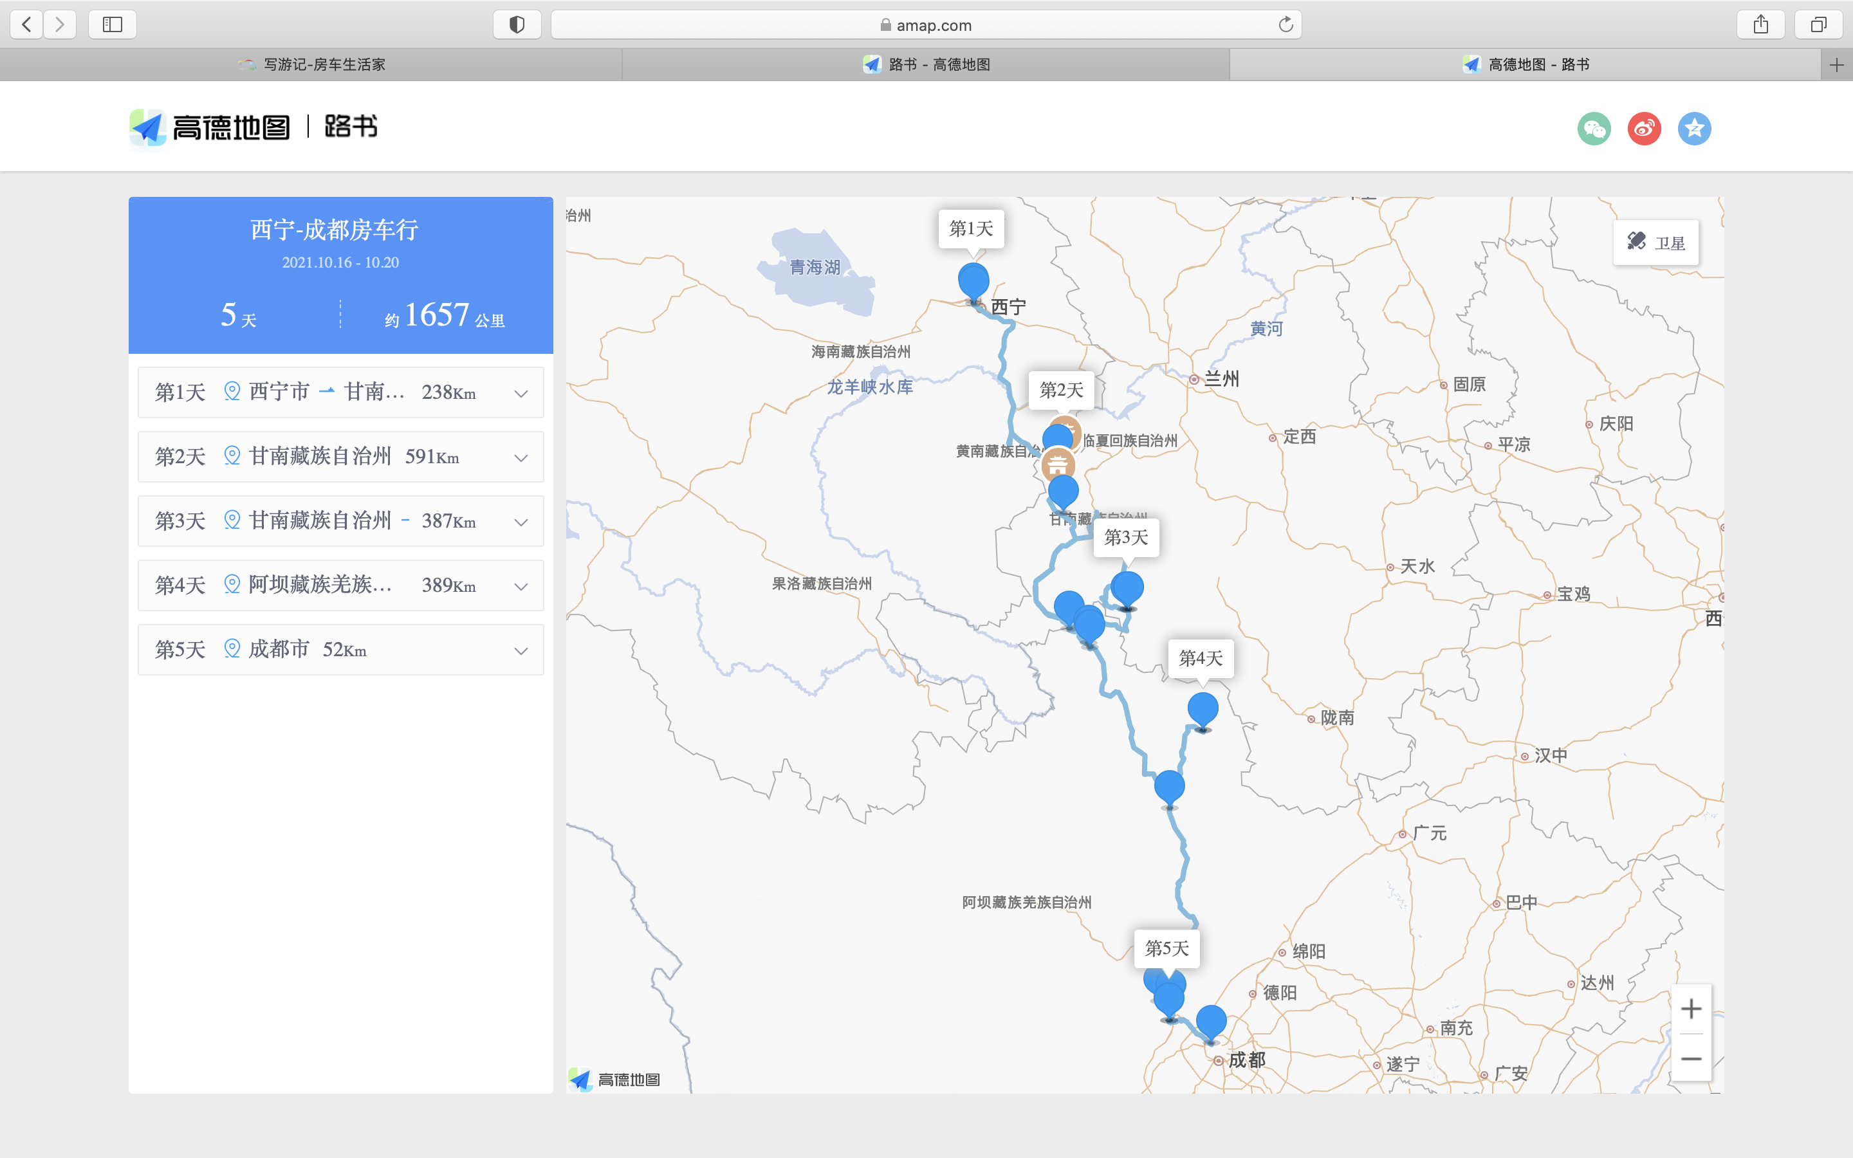The image size is (1853, 1158).
Task: Click the 约1657公里 distance text
Action: [445, 315]
